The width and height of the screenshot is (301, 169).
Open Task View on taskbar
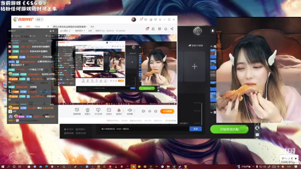(20, 167)
